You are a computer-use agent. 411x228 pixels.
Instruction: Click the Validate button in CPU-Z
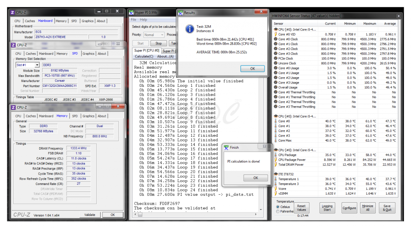click(90, 215)
